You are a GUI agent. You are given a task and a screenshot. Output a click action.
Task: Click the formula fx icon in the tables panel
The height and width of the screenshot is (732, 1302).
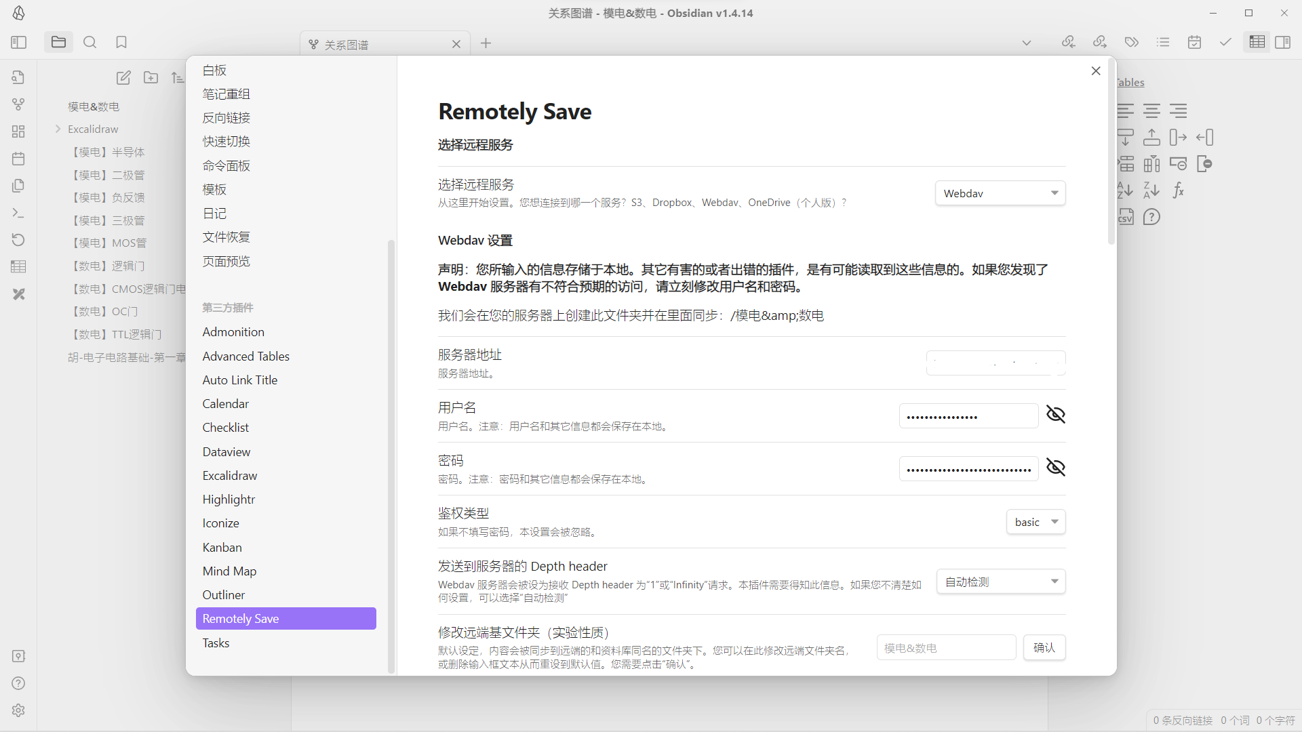tap(1179, 190)
